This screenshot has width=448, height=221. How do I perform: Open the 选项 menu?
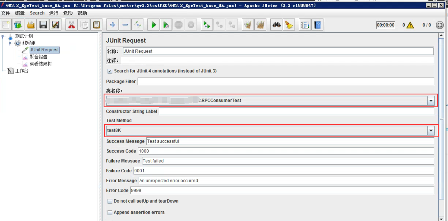68,13
